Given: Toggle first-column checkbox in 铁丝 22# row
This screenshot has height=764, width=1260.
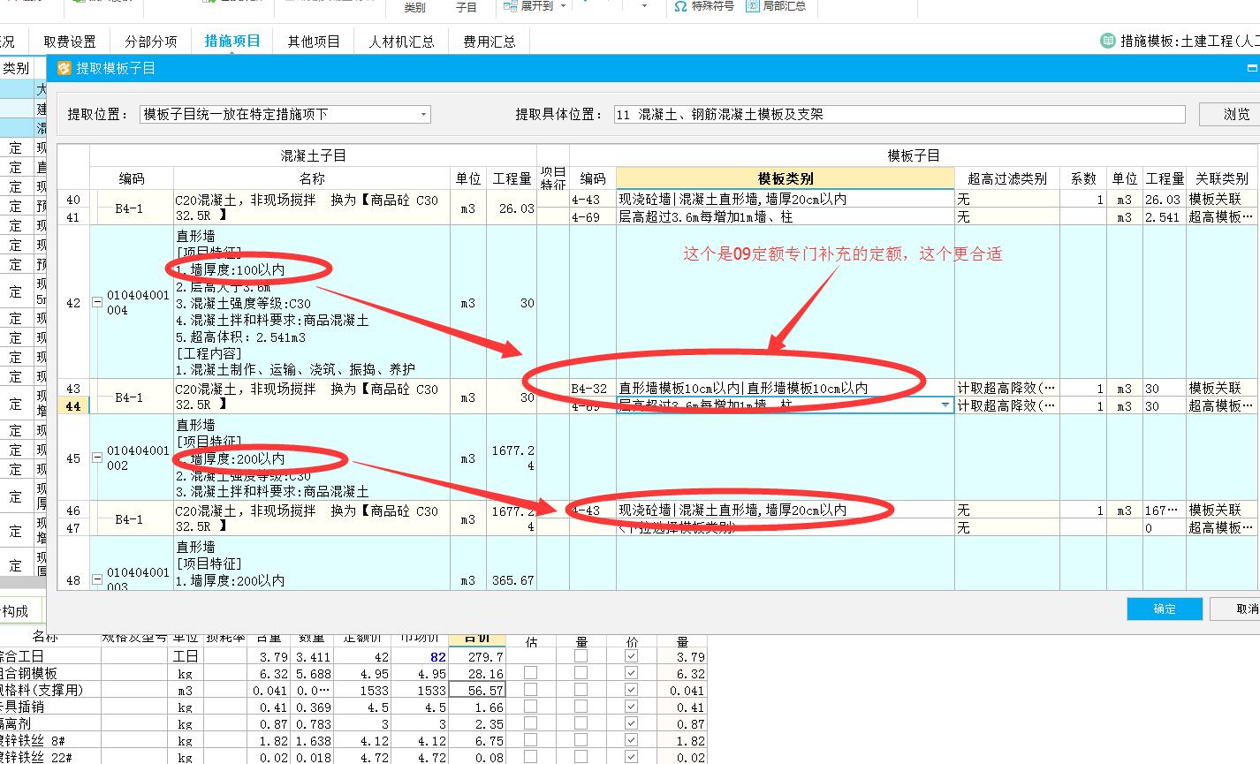Looking at the screenshot, I should 530,757.
